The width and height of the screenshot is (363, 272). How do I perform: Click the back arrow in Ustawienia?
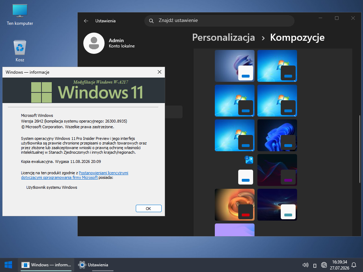pyautogui.click(x=86, y=21)
